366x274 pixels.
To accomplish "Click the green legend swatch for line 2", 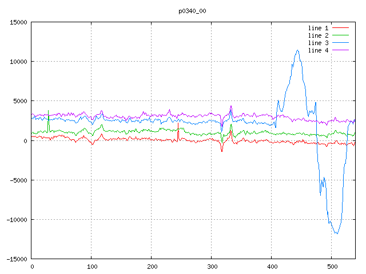I will tap(340, 35).
